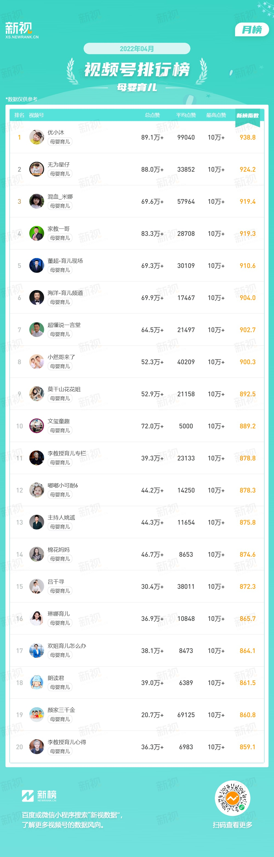Click 母婴育儿 tag under 混血_米娜
Image resolution: width=274 pixels, height=857 pixels.
(60, 206)
